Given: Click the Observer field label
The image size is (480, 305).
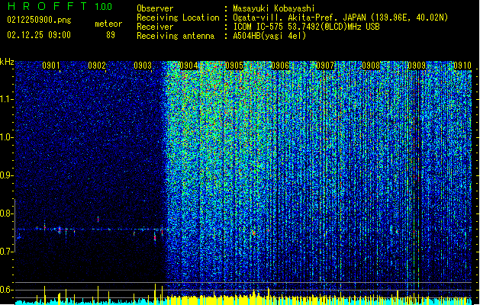Looking at the screenshot, I should point(155,8).
